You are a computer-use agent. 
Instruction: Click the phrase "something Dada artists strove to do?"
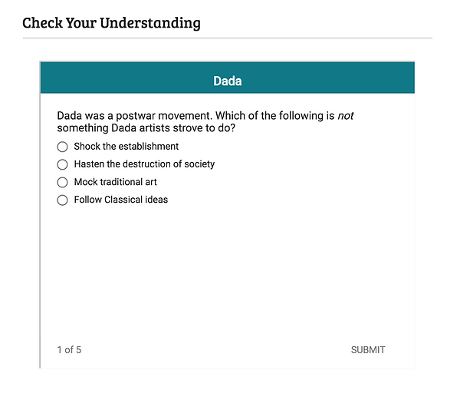146,128
